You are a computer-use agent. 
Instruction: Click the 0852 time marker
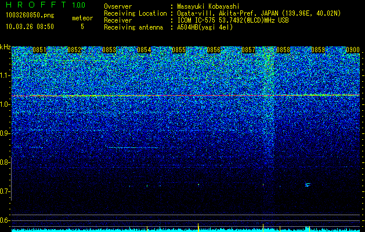[x=74, y=50]
